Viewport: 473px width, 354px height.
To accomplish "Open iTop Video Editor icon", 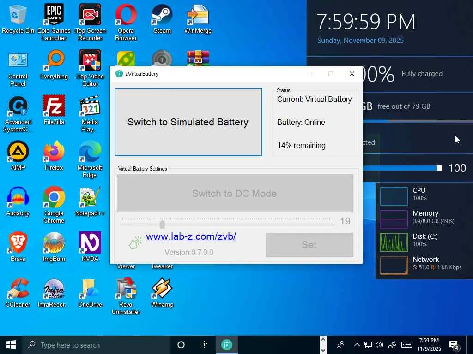I will coord(90,69).
